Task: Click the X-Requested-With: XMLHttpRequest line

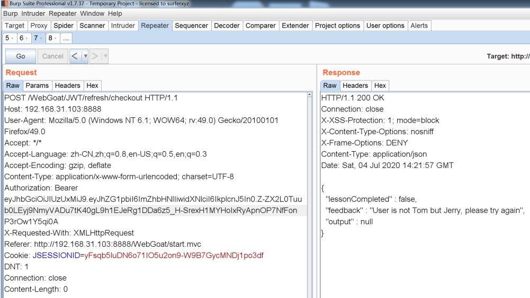Action: (x=69, y=233)
